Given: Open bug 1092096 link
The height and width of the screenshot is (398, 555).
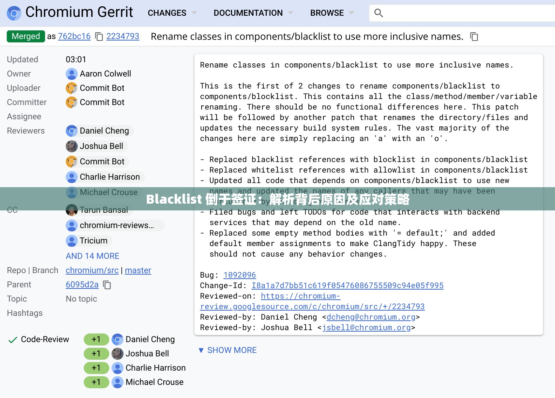Looking at the screenshot, I should coord(240,275).
